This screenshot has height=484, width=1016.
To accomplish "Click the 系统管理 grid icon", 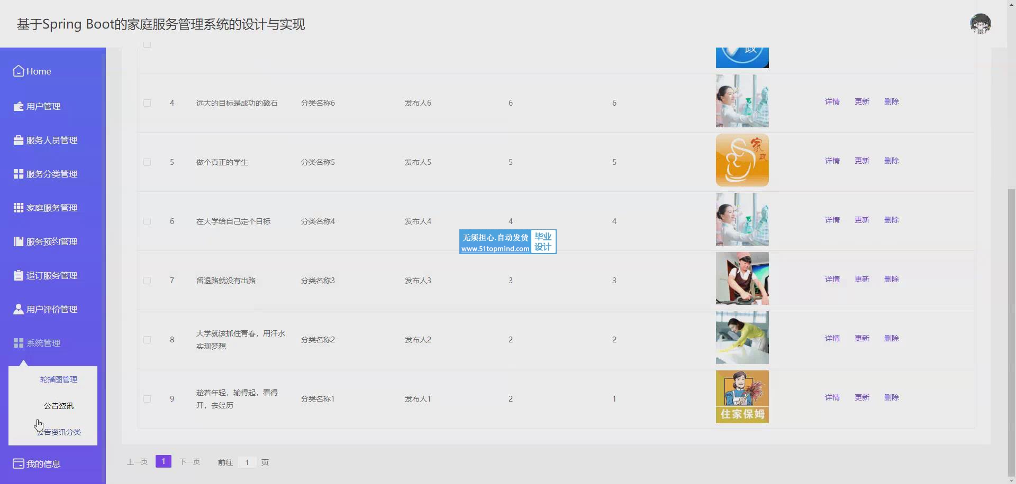I will [19, 343].
